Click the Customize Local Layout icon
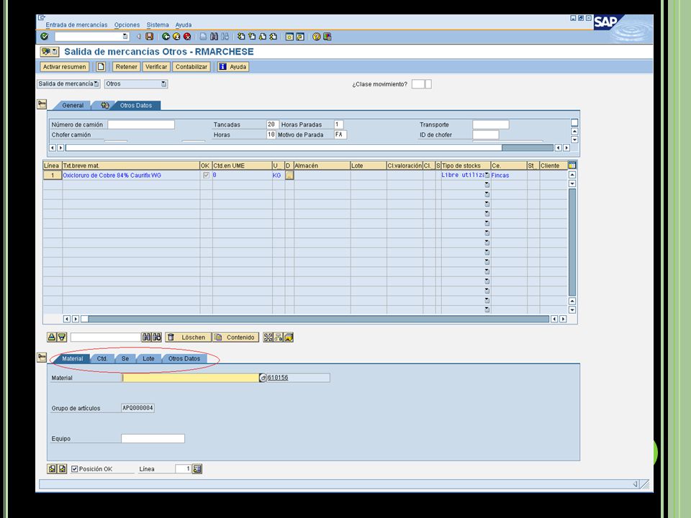Viewport: 691px width, 518px height. point(327,37)
